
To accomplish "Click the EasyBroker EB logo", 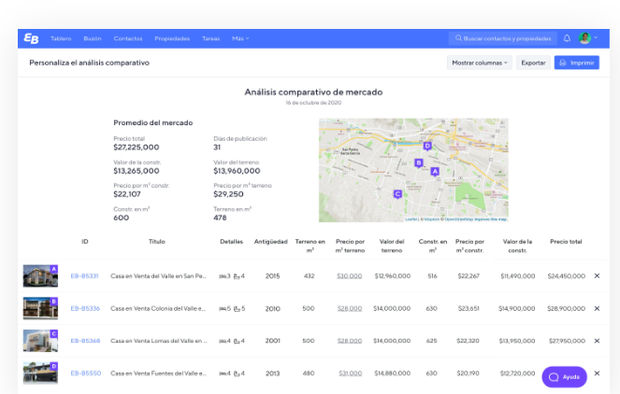I will (31, 38).
